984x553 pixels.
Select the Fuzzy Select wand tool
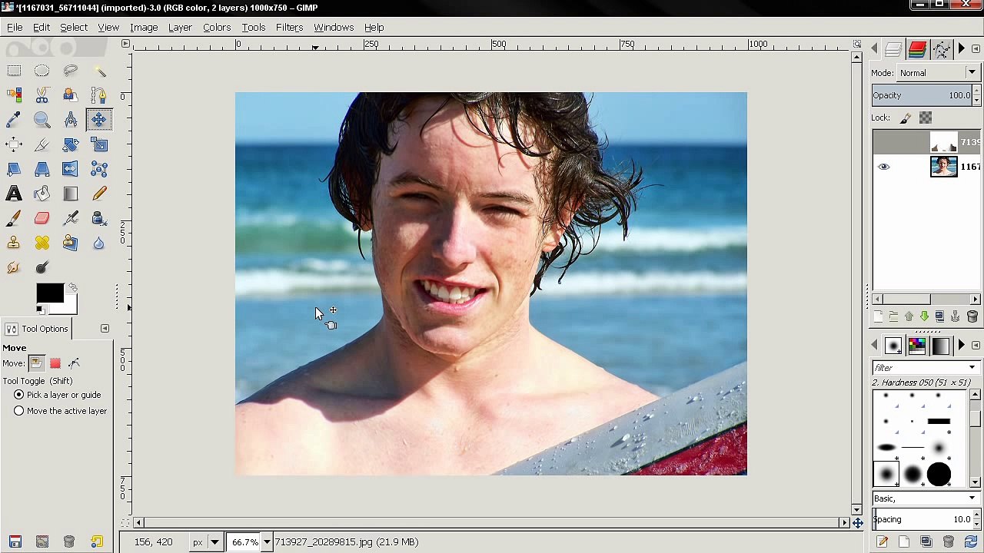tap(99, 71)
